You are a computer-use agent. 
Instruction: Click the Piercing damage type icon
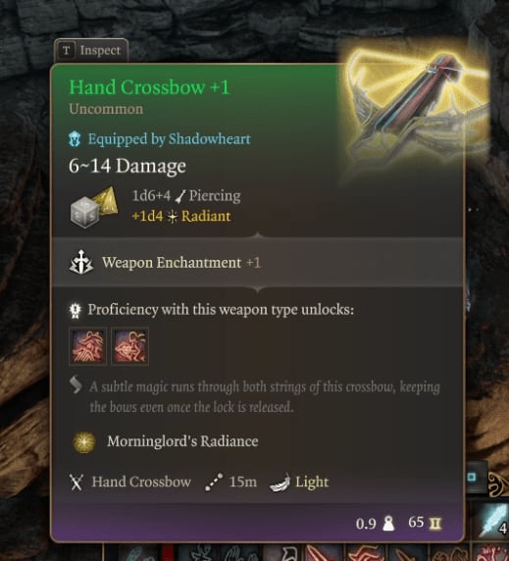point(180,196)
